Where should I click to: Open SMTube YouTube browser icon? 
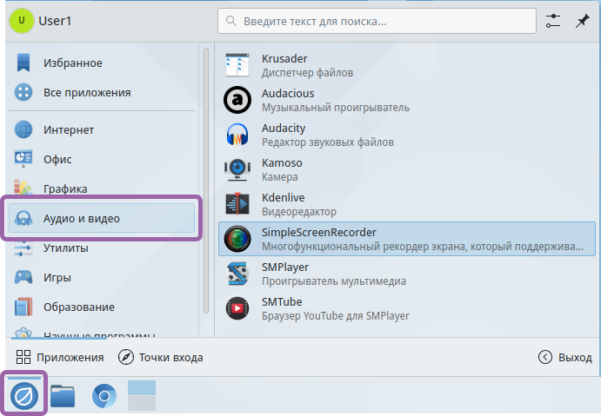(x=237, y=308)
